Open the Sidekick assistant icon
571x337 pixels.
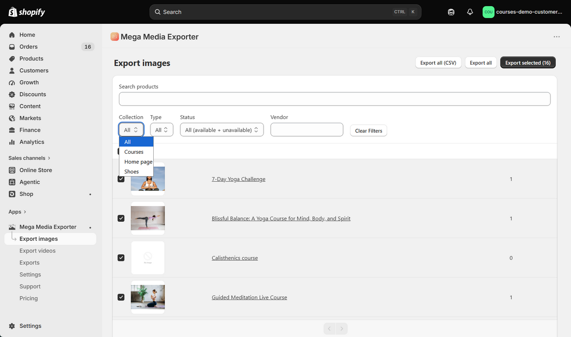click(451, 12)
